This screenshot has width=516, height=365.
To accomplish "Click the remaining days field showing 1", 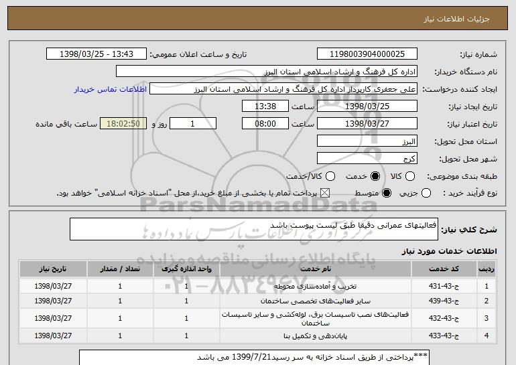I will tap(193, 124).
